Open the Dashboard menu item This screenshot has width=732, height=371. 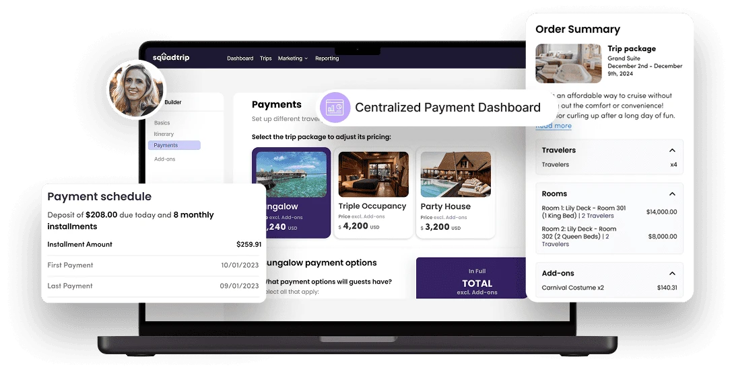coord(240,58)
